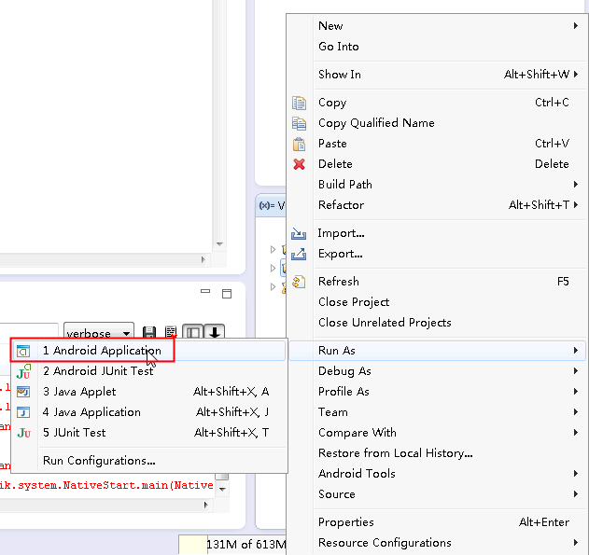Click the JUnit Test icon
589x555 pixels.
(23, 433)
